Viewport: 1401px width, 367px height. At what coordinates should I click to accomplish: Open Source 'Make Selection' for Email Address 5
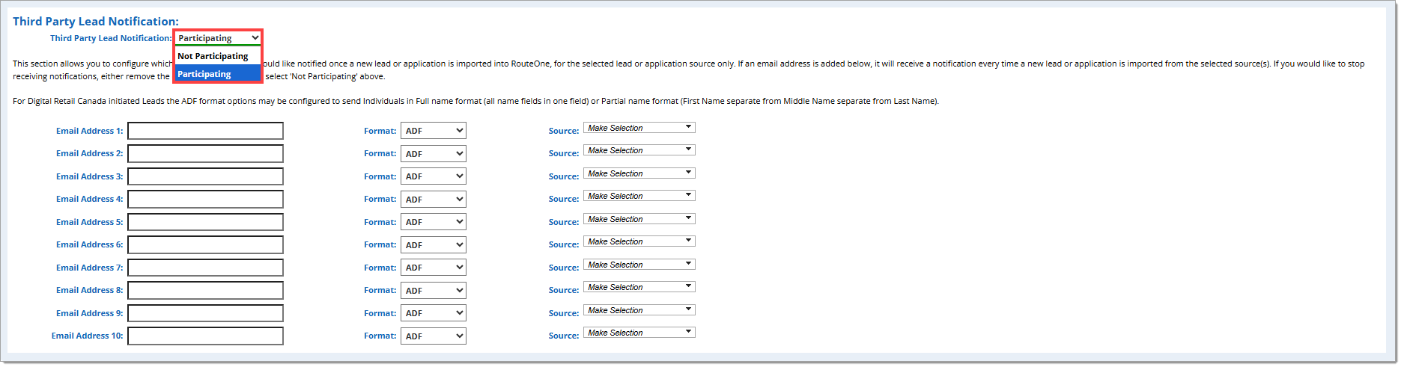pos(639,219)
